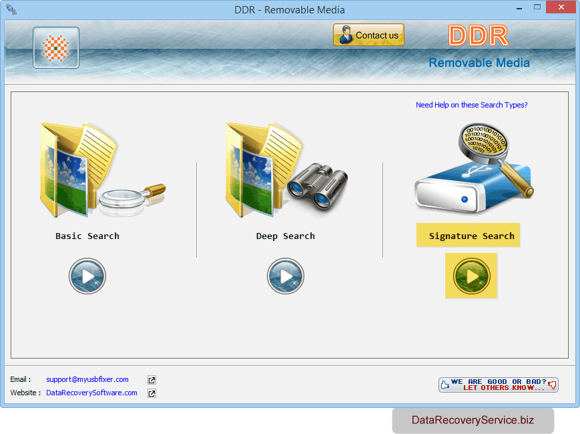Click the Signature Search USB drive icon

pyautogui.click(x=474, y=168)
